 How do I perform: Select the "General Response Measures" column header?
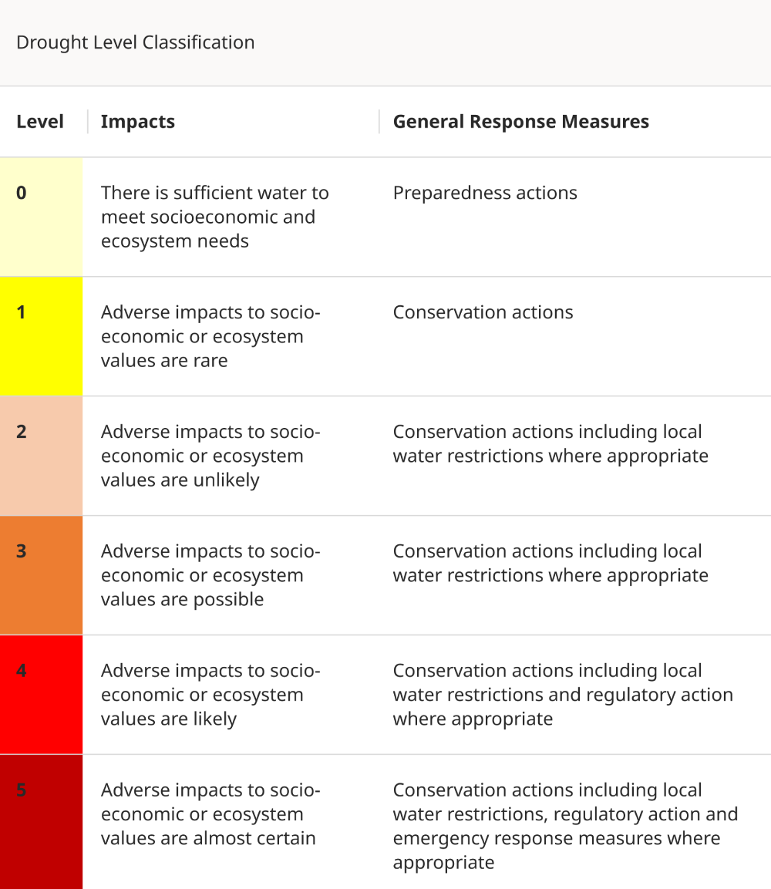520,122
